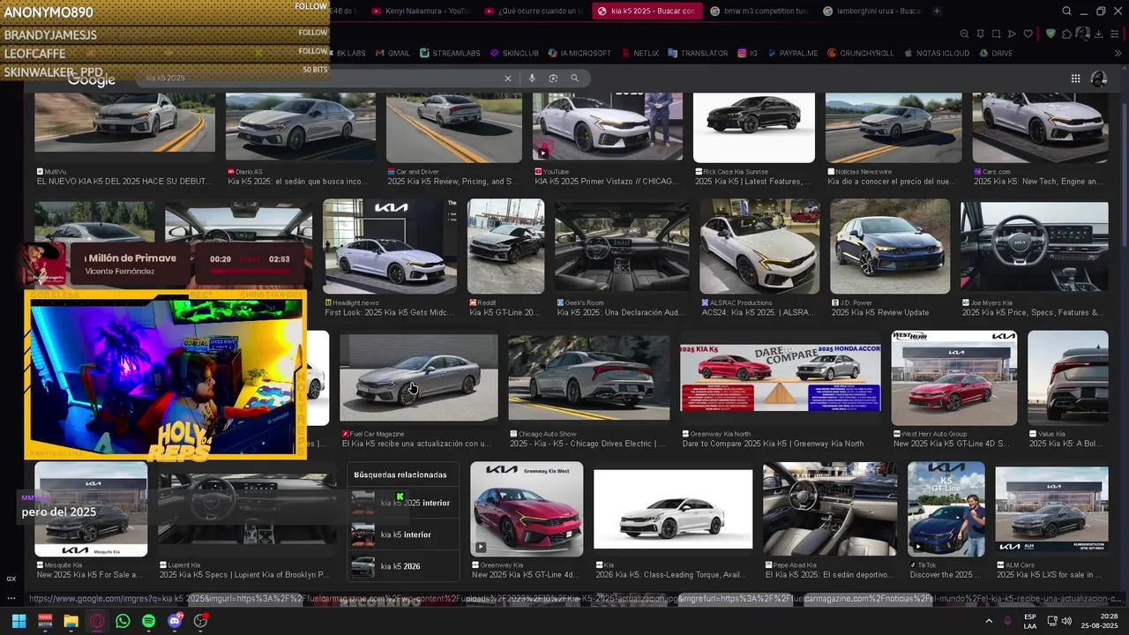Open Discord from the taskbar

click(175, 621)
